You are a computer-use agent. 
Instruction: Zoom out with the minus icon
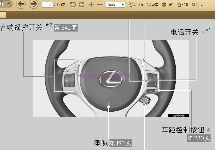point(100,5)
